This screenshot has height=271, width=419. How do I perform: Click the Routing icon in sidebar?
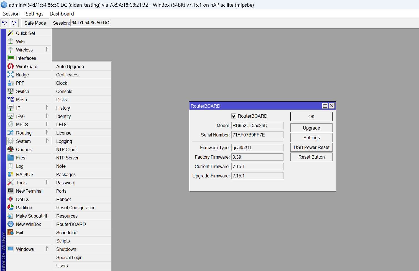[x=11, y=133]
